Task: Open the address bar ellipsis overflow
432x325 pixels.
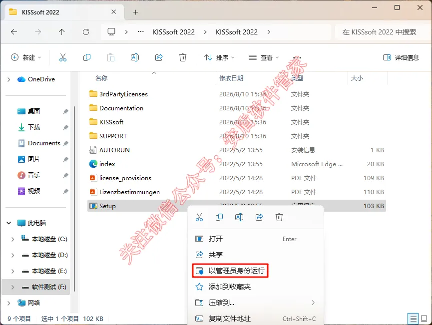Action: pyautogui.click(x=141, y=31)
